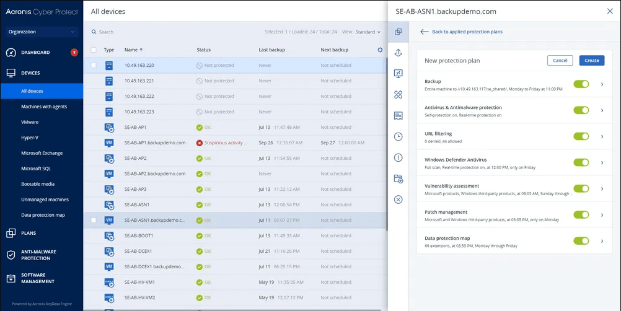The height and width of the screenshot is (311, 621).
Task: Click the table column settings gear icon
Action: tap(380, 50)
